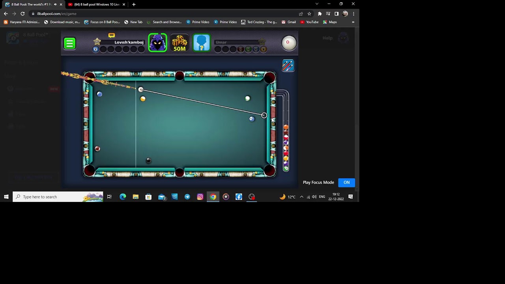This screenshot has width=505, height=284.
Task: Reload the current page
Action: point(22,13)
